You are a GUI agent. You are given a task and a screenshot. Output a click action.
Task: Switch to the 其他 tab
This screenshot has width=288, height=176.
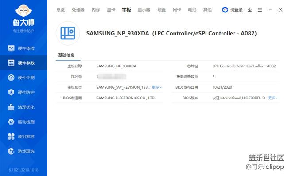(x=207, y=10)
